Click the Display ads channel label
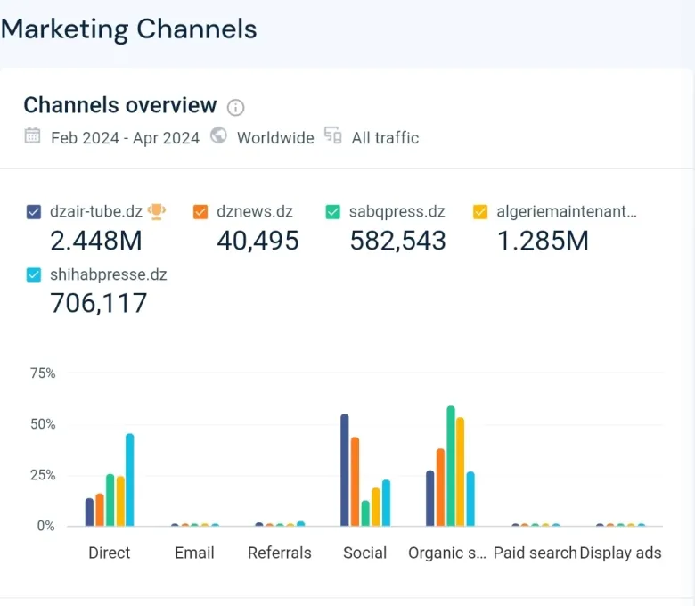This screenshot has width=695, height=606. pyautogui.click(x=620, y=553)
